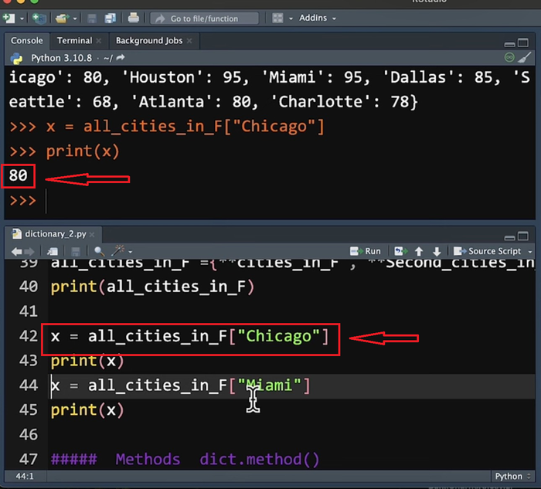Click the Find/Replace magnifier icon
This screenshot has width=541, height=489.
[99, 251]
